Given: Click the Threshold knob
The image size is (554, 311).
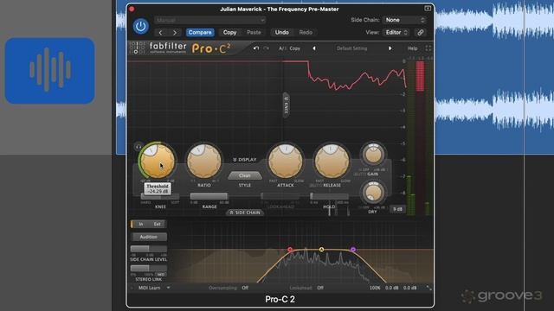Looking at the screenshot, I should [158, 162].
